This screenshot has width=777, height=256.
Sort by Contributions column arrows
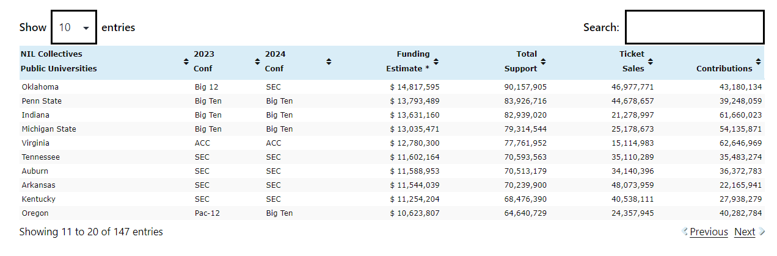[758, 62]
